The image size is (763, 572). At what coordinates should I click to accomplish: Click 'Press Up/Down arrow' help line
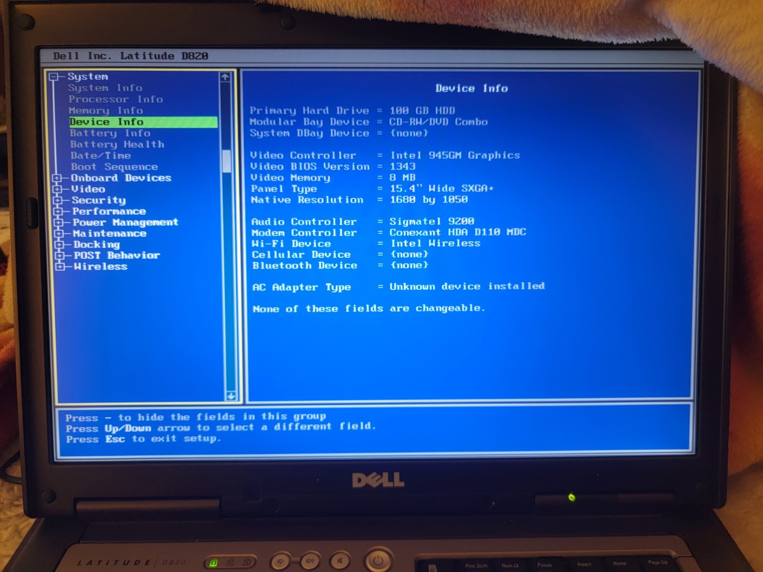point(221,428)
